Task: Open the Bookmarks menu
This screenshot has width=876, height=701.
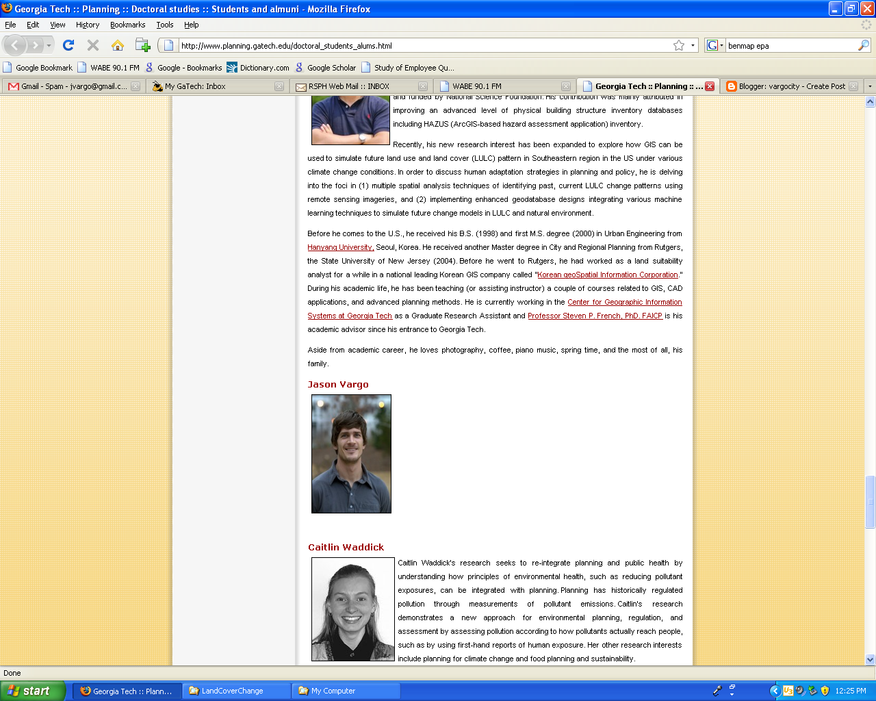Action: (127, 25)
